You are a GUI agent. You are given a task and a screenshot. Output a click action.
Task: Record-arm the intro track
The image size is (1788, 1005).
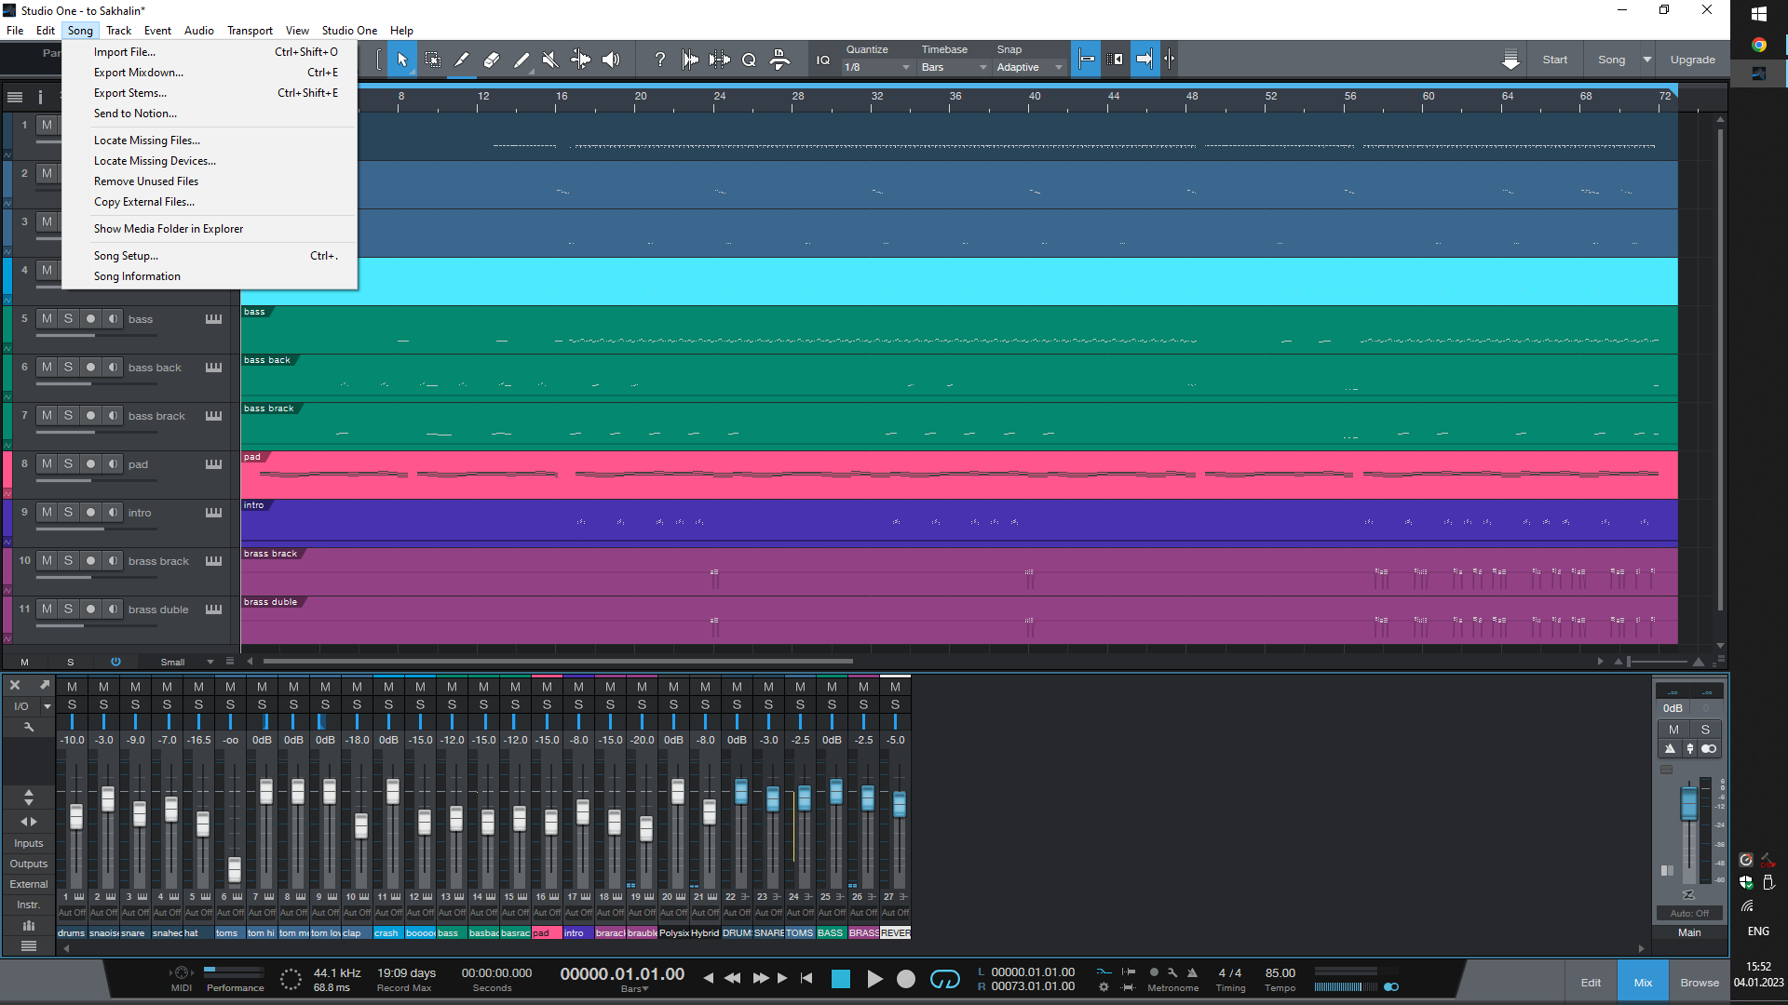point(90,513)
